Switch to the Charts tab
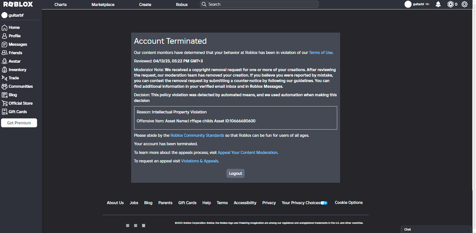 tap(60, 4)
